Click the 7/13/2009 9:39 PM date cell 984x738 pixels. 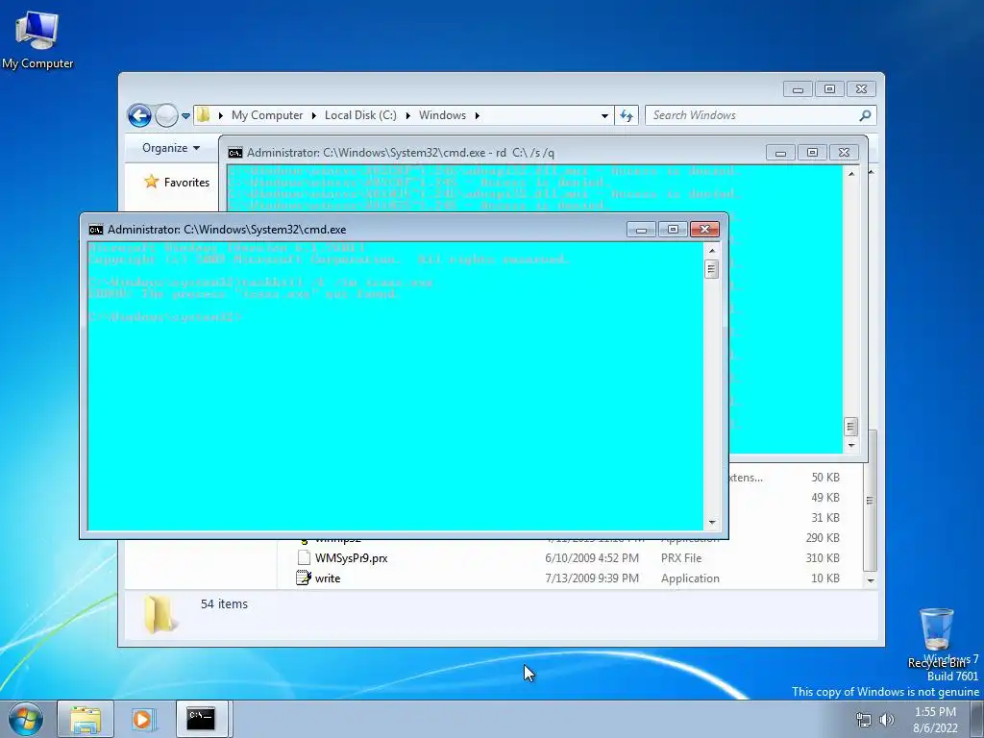click(x=592, y=578)
